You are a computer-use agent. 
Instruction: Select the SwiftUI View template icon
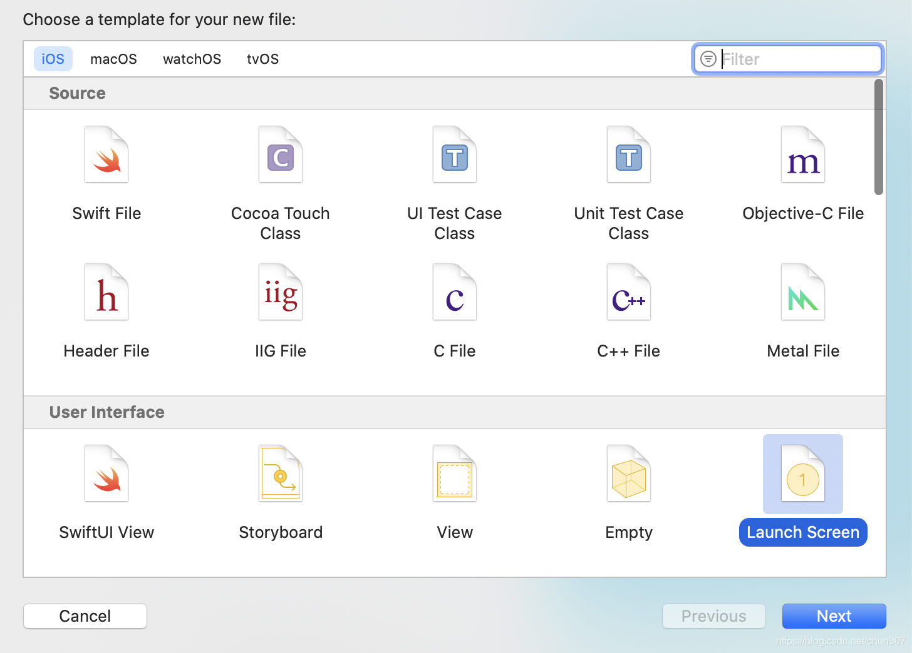coord(106,473)
